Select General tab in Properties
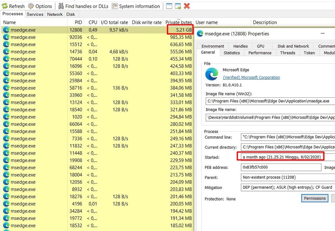The image size is (335, 231). click(x=208, y=52)
